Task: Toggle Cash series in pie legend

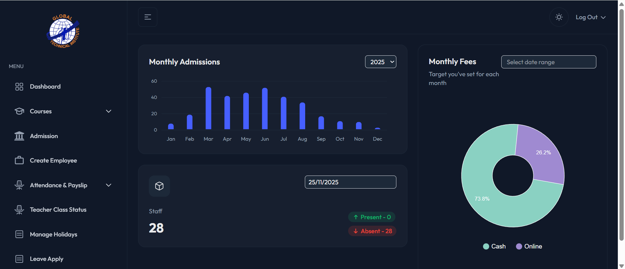Action: 494,247
